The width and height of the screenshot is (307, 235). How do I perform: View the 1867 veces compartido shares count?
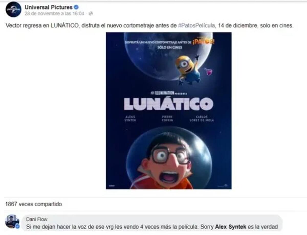pos(34,204)
